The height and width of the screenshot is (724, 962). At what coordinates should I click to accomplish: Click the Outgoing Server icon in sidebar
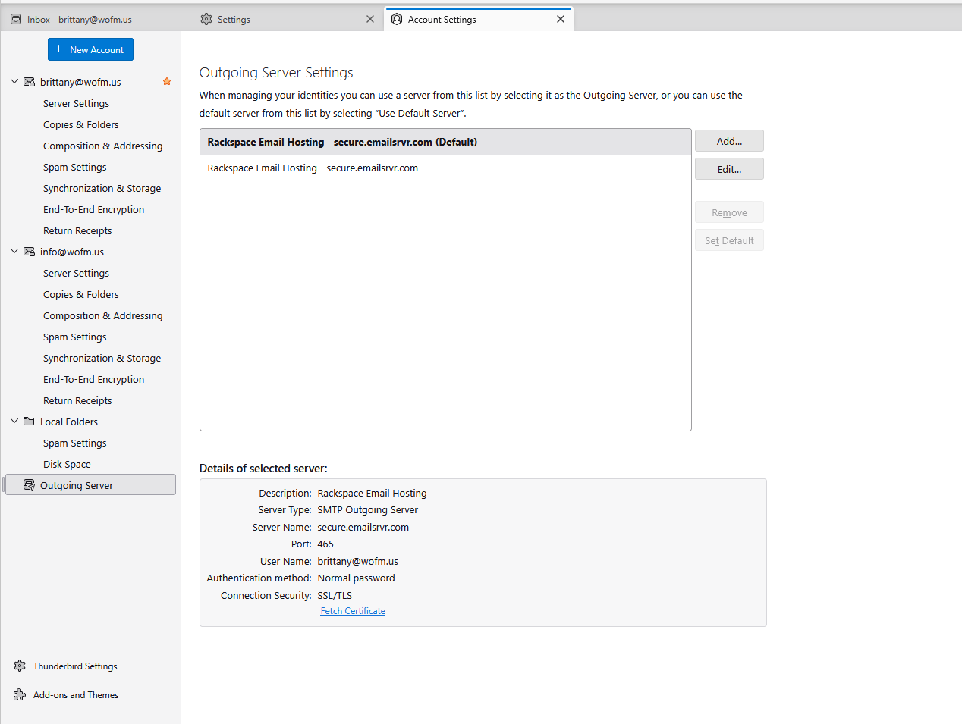[x=29, y=485]
